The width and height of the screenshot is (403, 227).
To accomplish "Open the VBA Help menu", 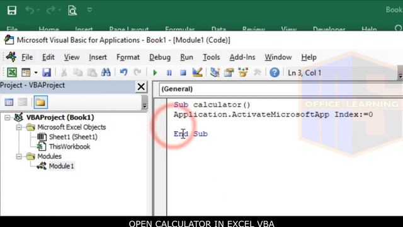I will click(x=309, y=57).
